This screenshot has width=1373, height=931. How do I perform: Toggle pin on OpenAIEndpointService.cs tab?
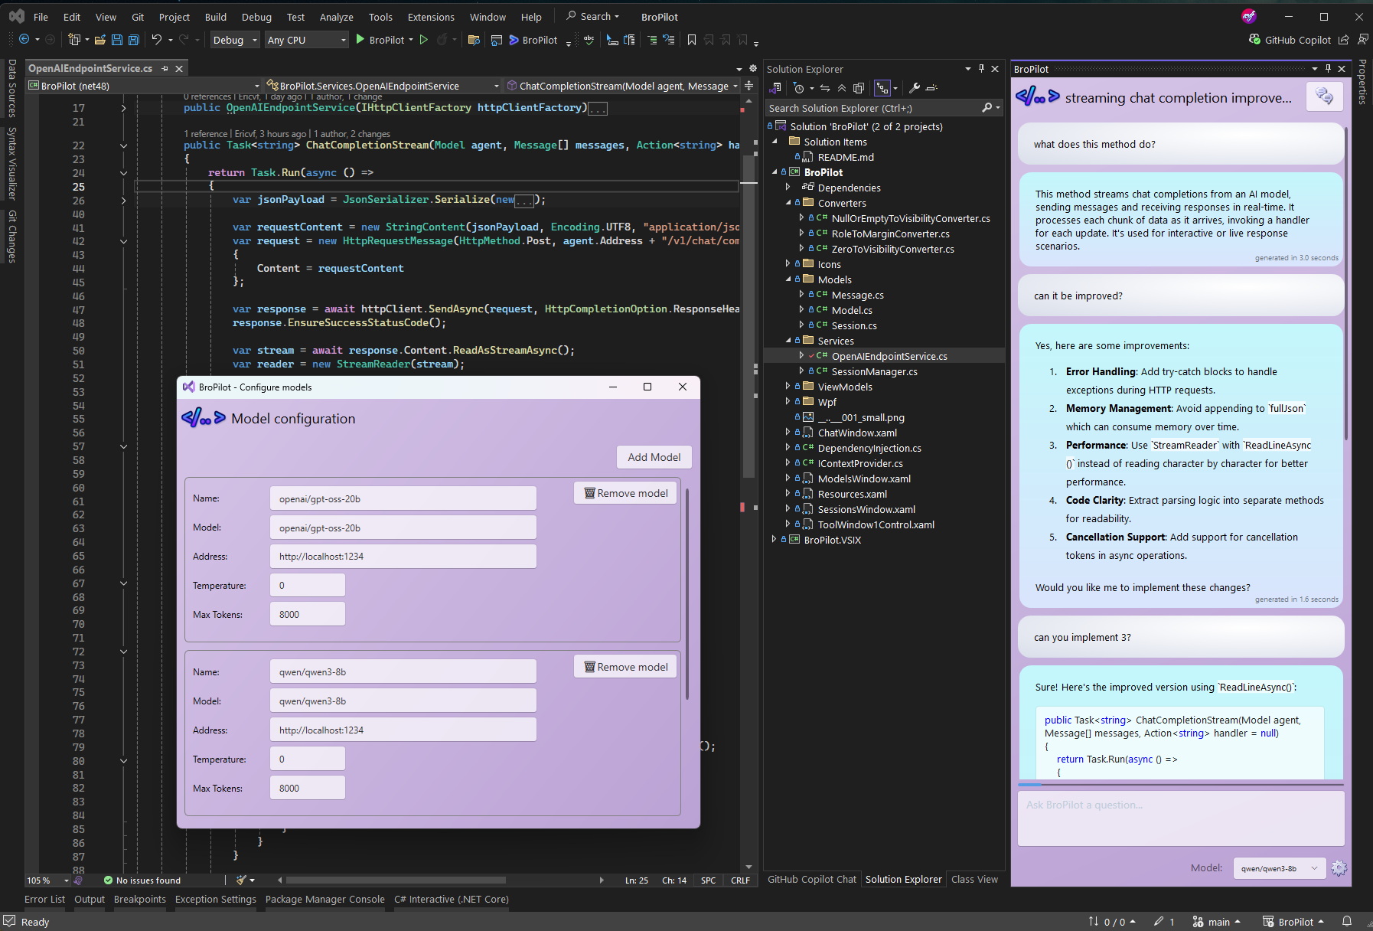coord(165,69)
